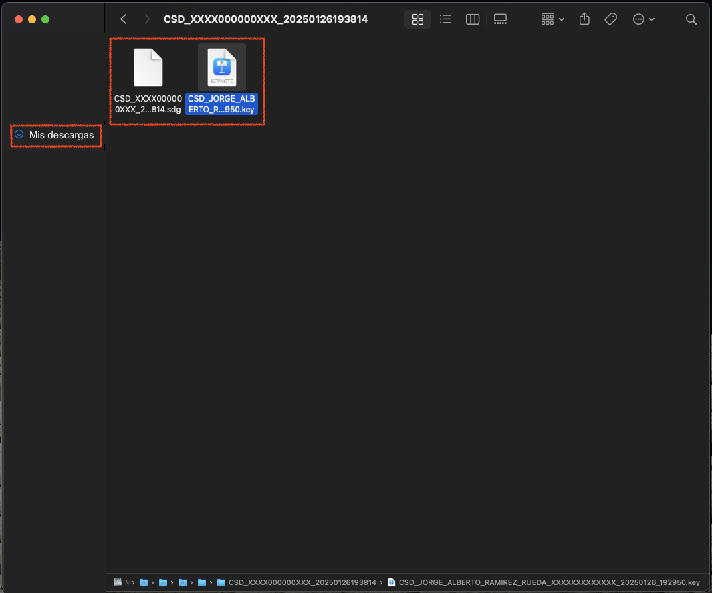712x593 pixels.
Task: Switch to list view
Action: pyautogui.click(x=445, y=19)
